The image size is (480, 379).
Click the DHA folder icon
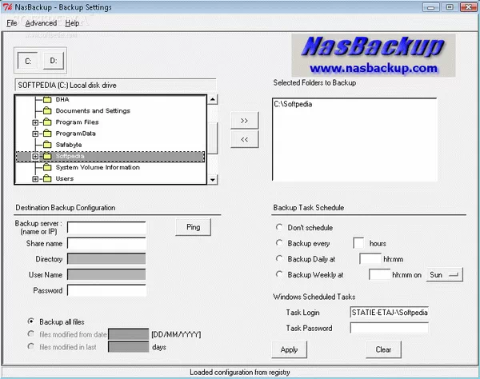pos(47,99)
